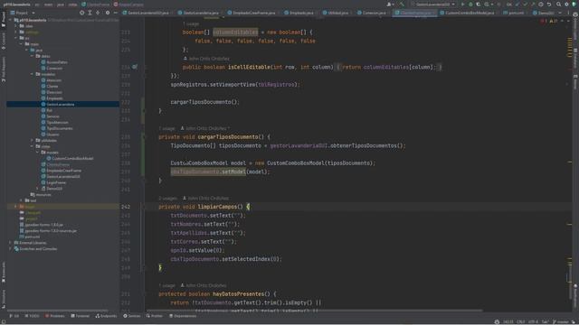Show Git history clock icon
The height and width of the screenshot is (325, 579).
541,5
